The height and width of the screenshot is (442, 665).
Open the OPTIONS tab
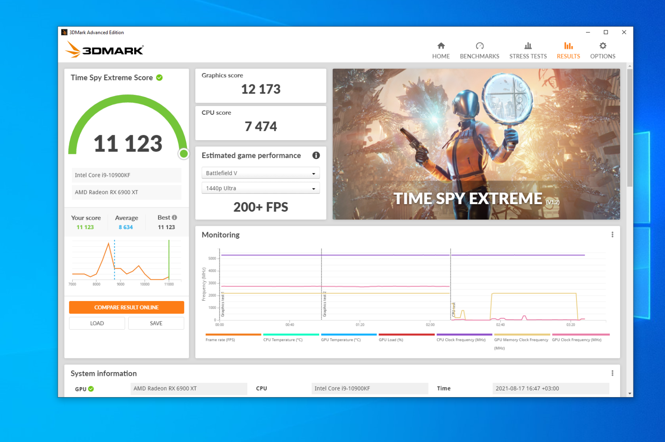point(603,51)
